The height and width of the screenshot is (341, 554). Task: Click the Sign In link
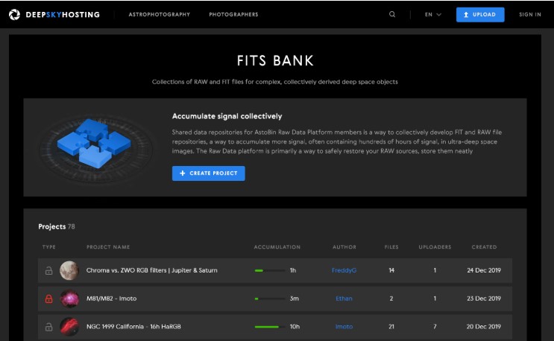(530, 14)
